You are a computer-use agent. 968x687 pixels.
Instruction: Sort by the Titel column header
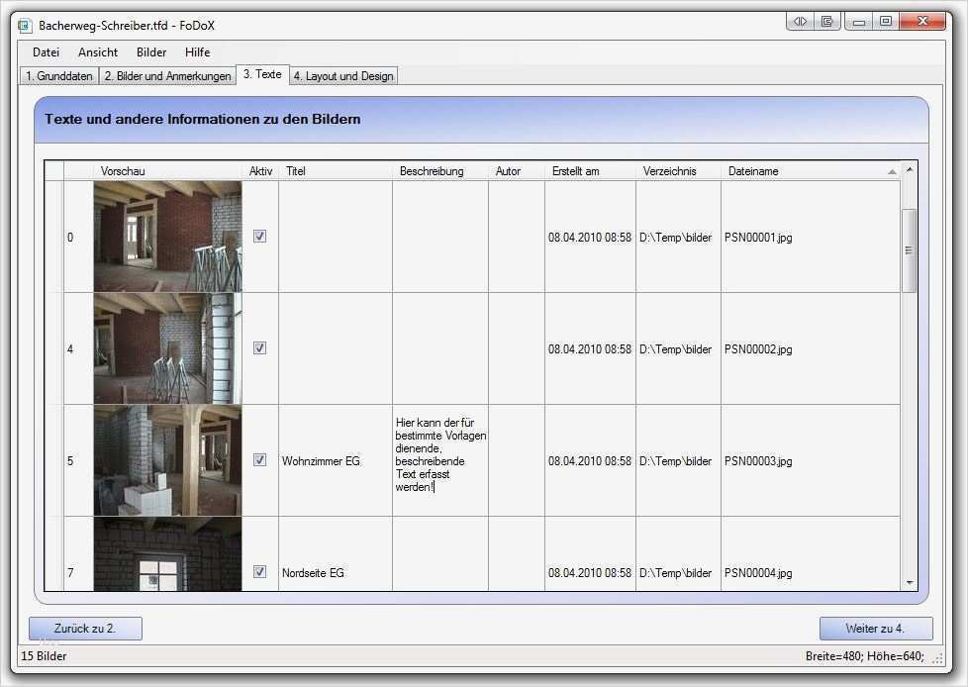click(336, 171)
